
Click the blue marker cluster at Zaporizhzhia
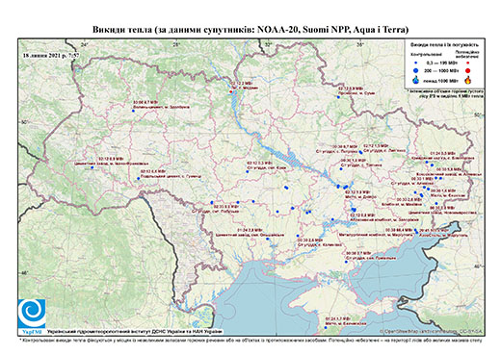pos(354,210)
